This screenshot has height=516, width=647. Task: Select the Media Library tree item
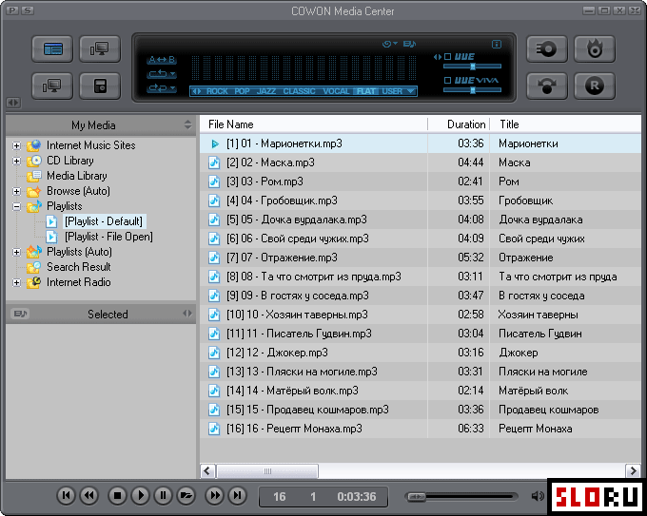tap(77, 176)
